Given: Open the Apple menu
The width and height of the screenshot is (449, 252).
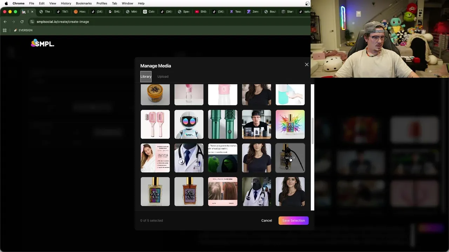Looking at the screenshot, I should 6,3.
